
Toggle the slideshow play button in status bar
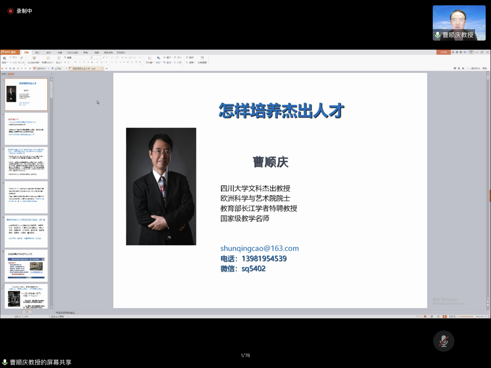point(445,317)
